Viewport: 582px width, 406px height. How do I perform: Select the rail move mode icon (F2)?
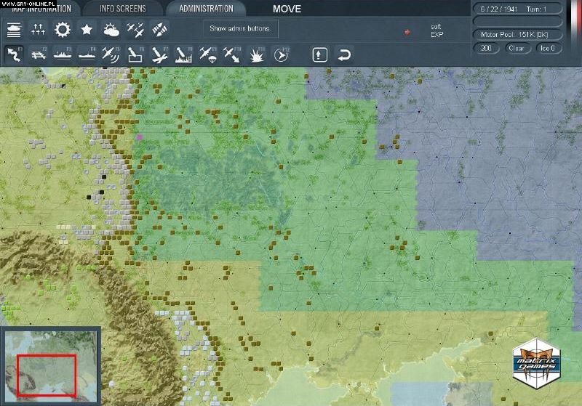coord(39,54)
